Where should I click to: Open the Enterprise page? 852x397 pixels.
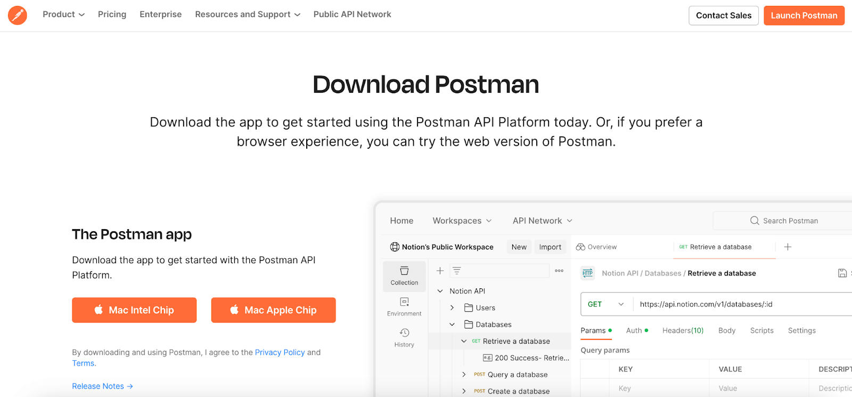click(160, 14)
